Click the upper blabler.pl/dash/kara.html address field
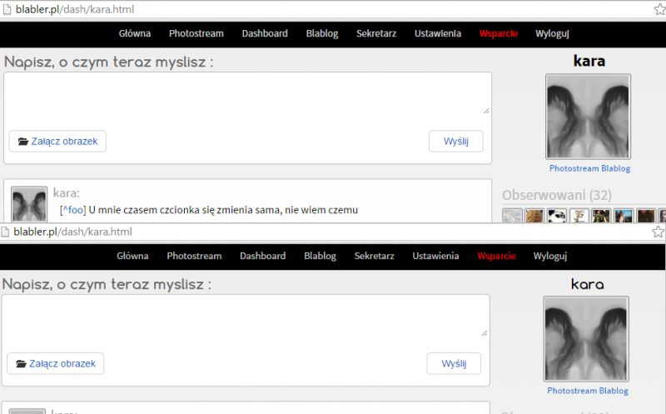 click(x=75, y=9)
